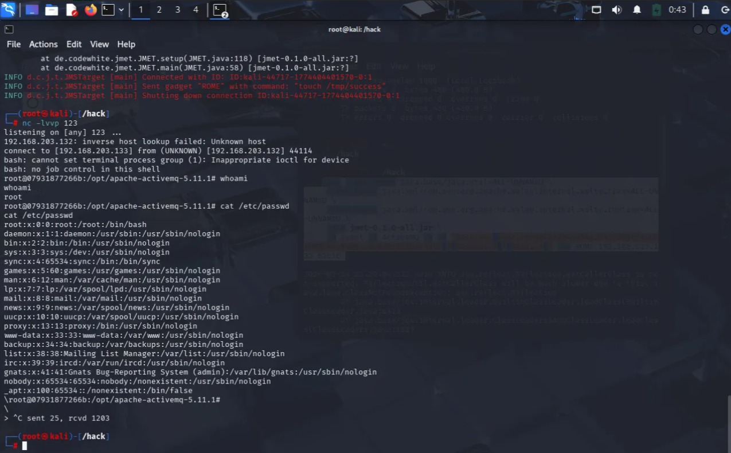Open the View menu
The image size is (731, 453).
click(99, 44)
